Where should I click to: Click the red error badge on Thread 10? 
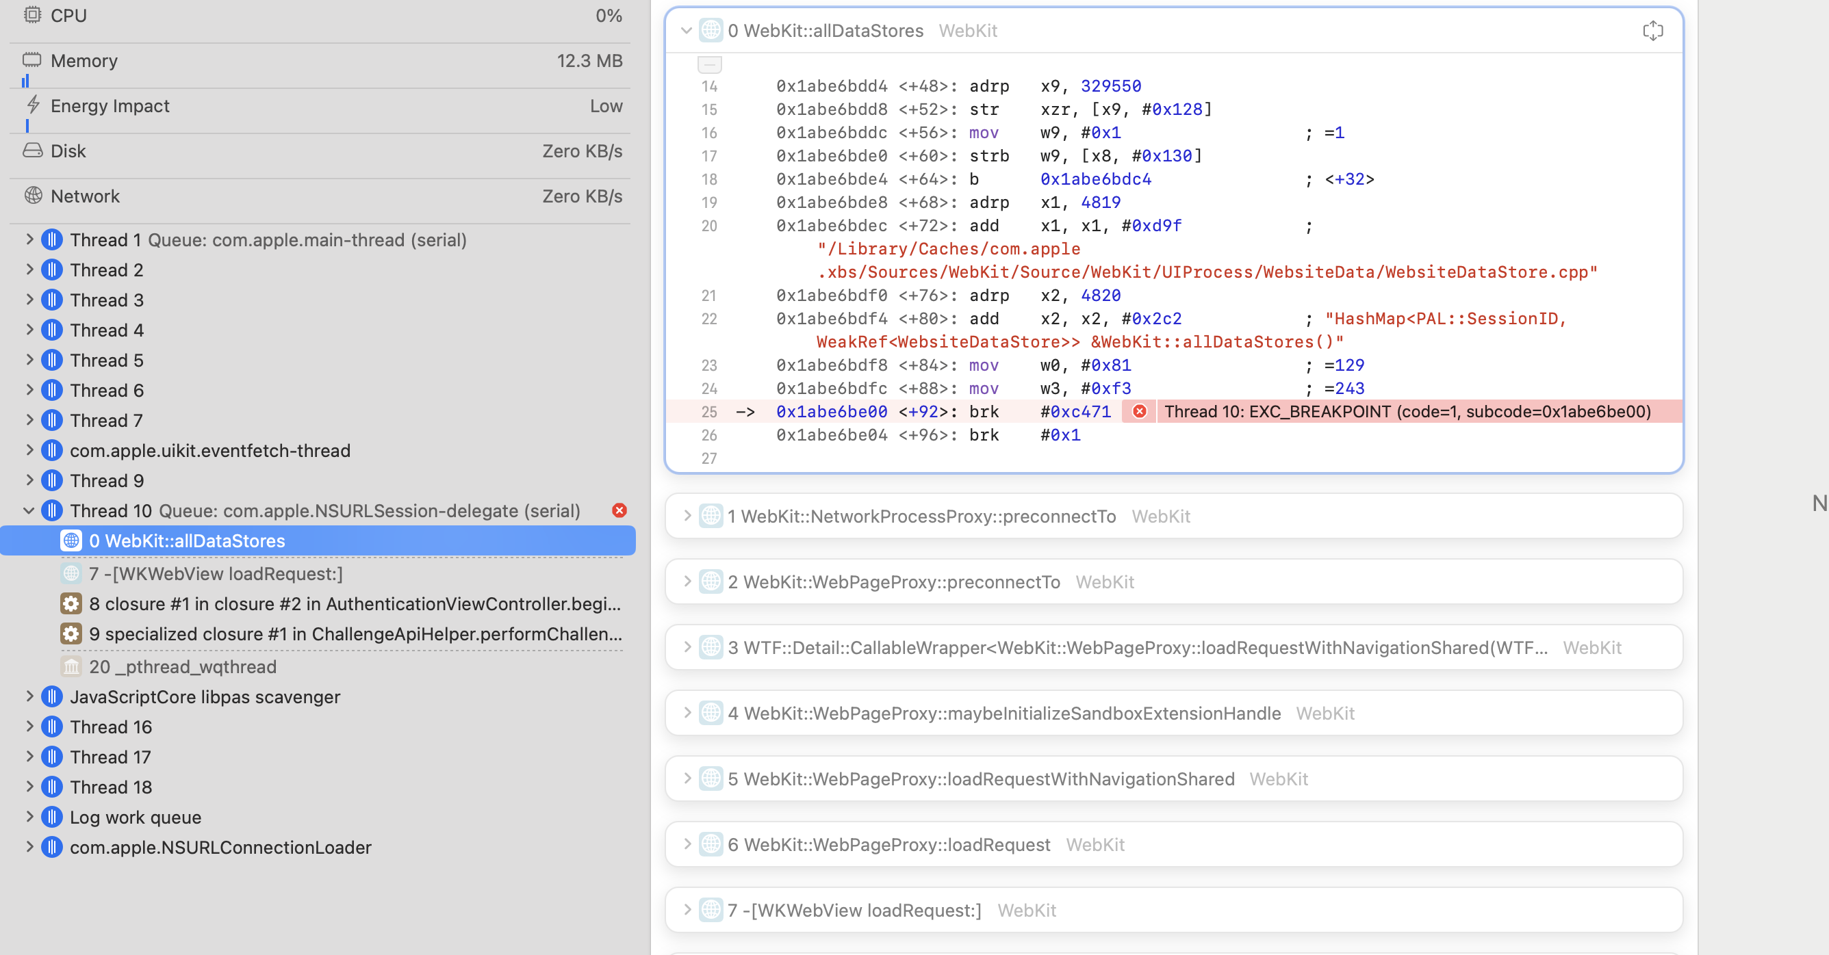[619, 510]
